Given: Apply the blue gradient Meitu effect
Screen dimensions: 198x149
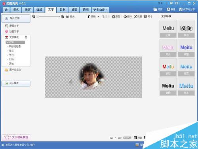Looking at the screenshot, I should [186, 68].
